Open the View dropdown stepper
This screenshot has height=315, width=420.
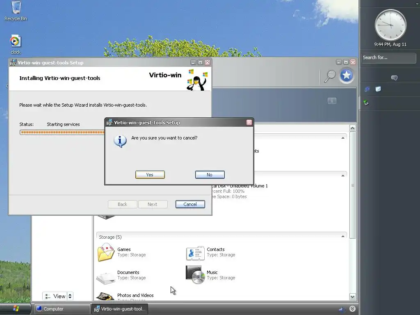(70, 296)
